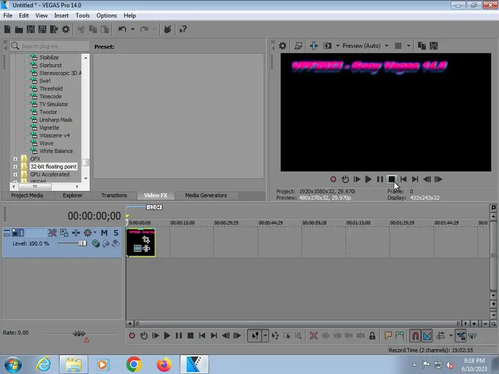This screenshot has width=499, height=374.
Task: Toggle split screen view in preview
Action: 327,46
